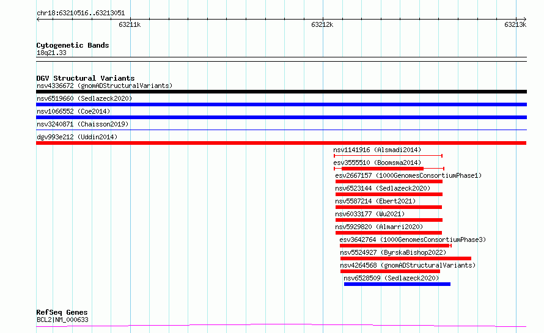Image resolution: width=544 pixels, height=333 pixels.
Task: Click the RefSeq Genes track heading
Action: click(62, 312)
